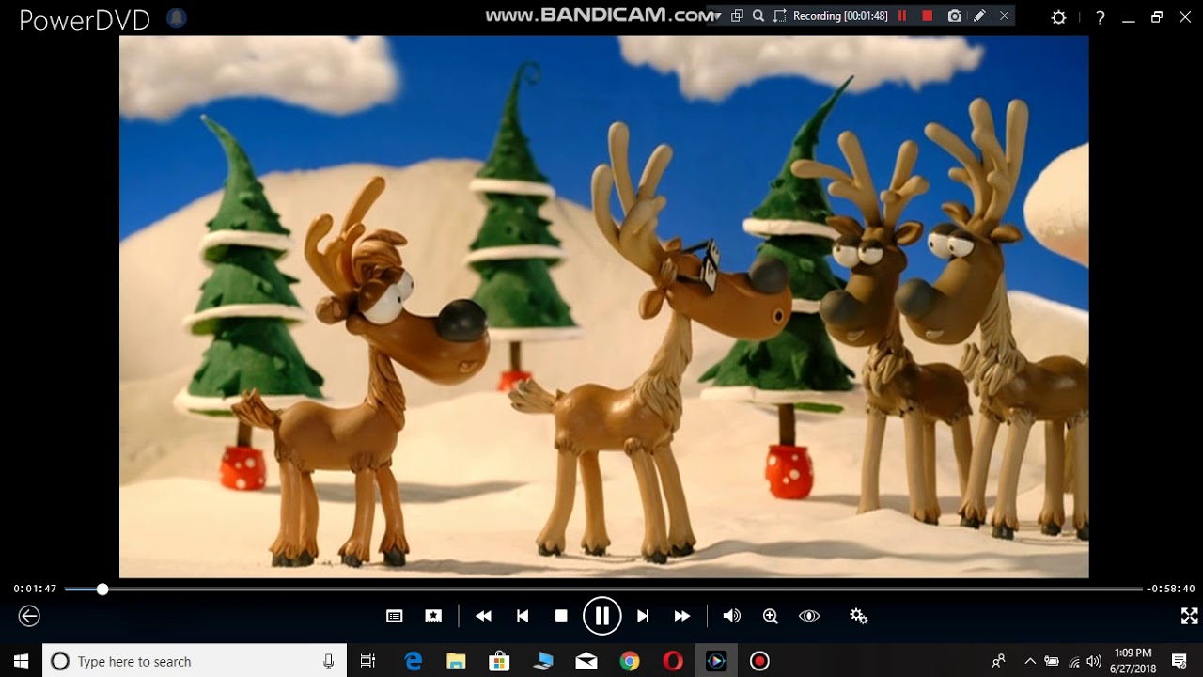
Task: Mute the PowerDVD volume
Action: click(x=731, y=616)
